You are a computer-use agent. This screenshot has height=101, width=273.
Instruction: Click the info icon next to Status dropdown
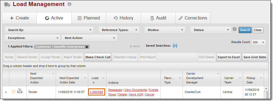coord(235,29)
